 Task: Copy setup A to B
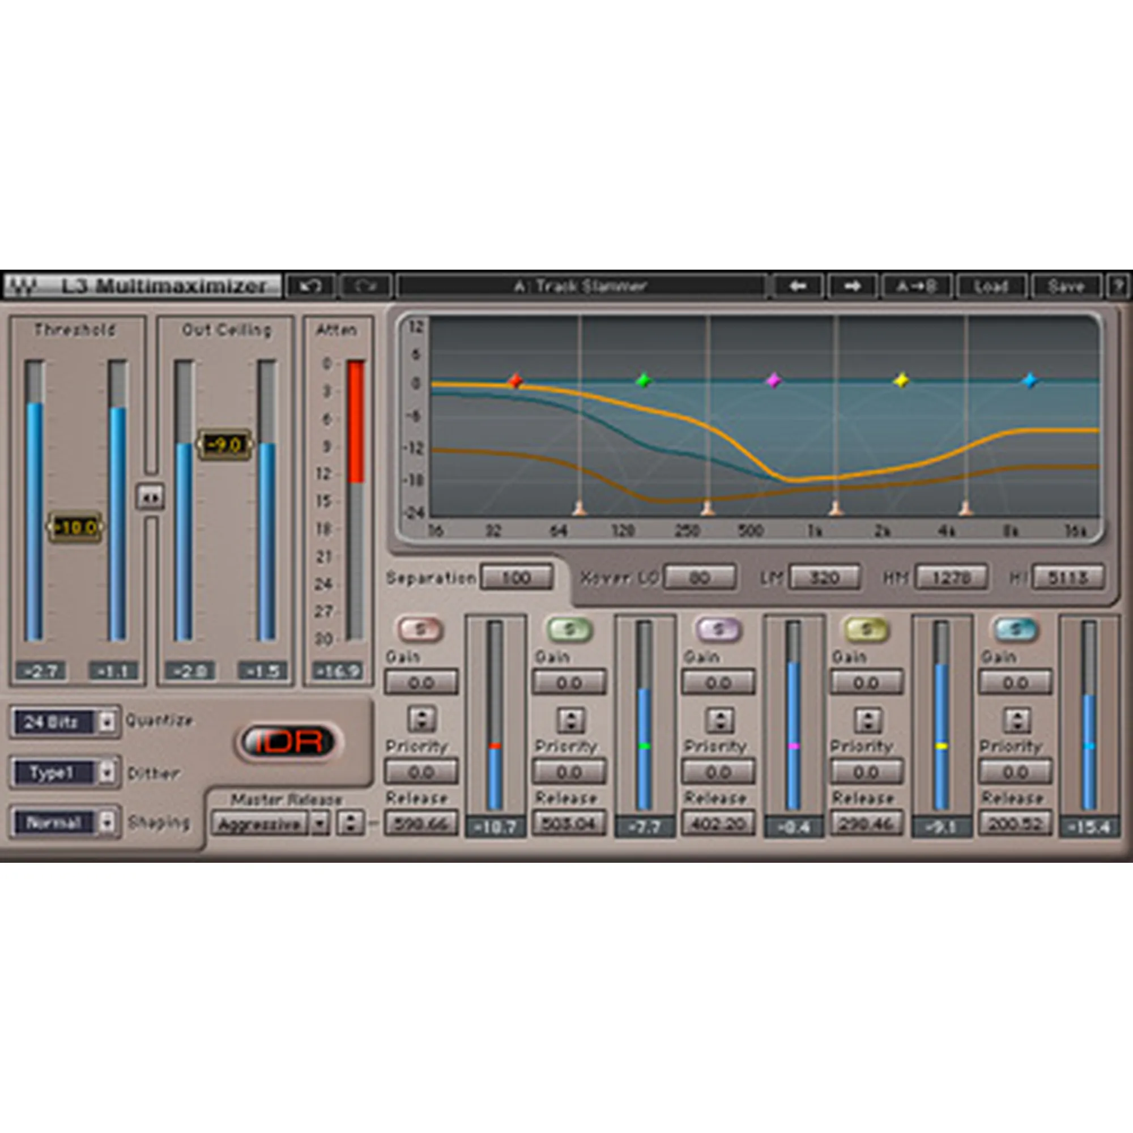(x=917, y=286)
